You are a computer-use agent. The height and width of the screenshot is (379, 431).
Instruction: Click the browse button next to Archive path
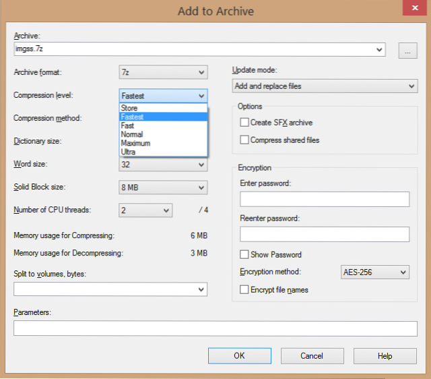point(407,50)
